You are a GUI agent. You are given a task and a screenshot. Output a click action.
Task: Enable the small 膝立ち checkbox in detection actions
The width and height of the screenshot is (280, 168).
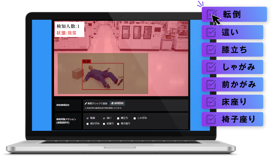(118, 118)
